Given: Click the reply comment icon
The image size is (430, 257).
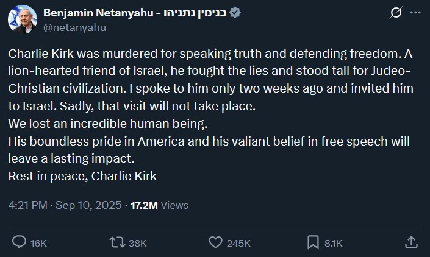Looking at the screenshot, I should [20, 242].
